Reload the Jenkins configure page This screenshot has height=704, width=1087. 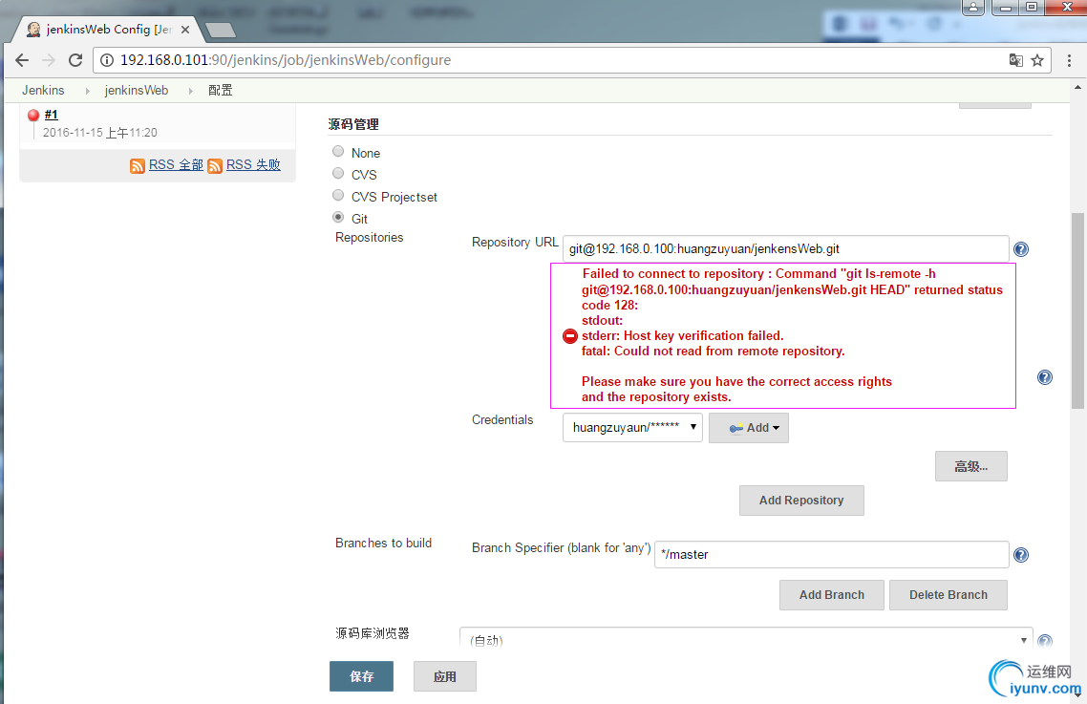(x=75, y=60)
